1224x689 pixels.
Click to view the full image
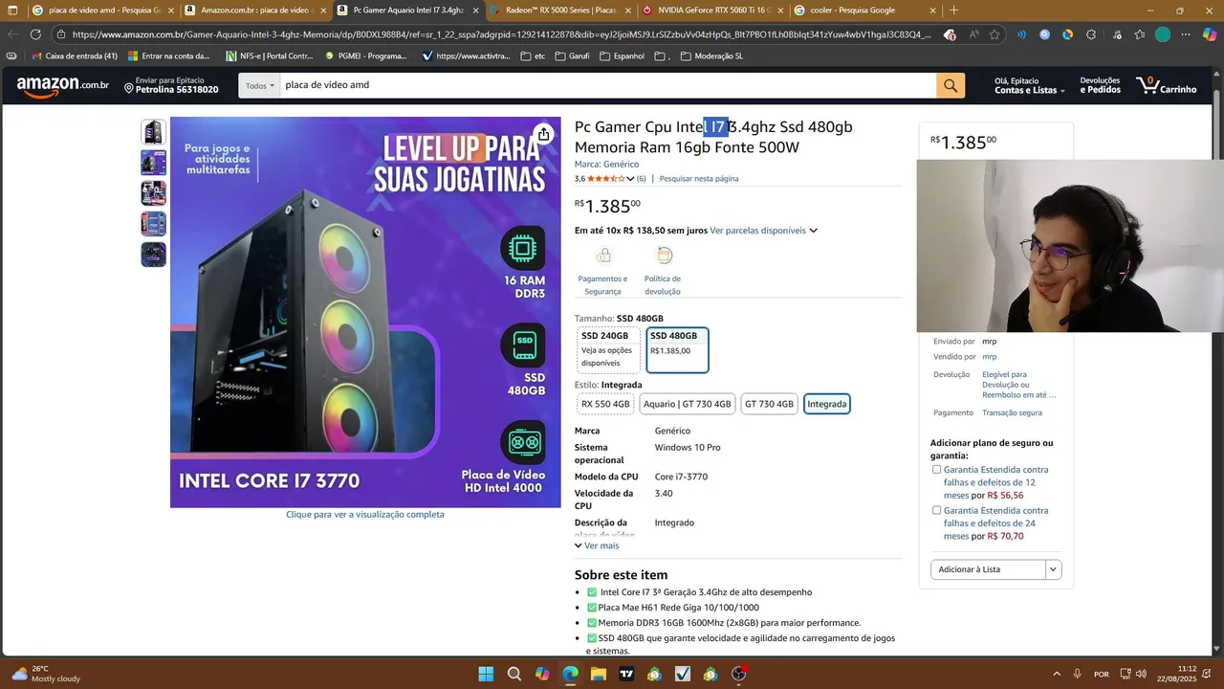[365, 515]
